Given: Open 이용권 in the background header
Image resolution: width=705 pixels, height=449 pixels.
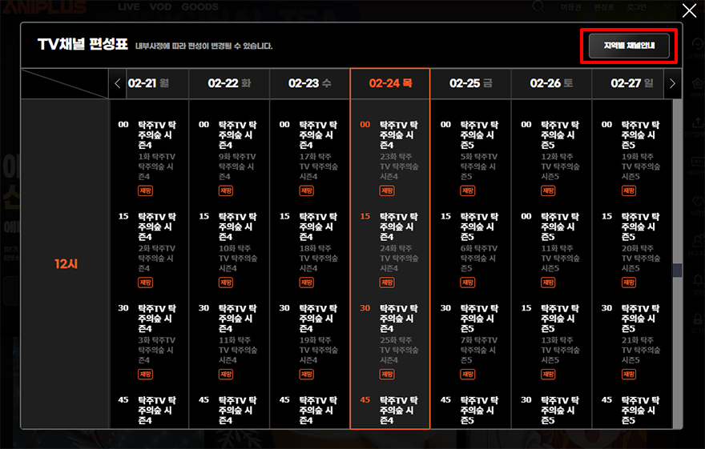Looking at the screenshot, I should pos(571,7).
